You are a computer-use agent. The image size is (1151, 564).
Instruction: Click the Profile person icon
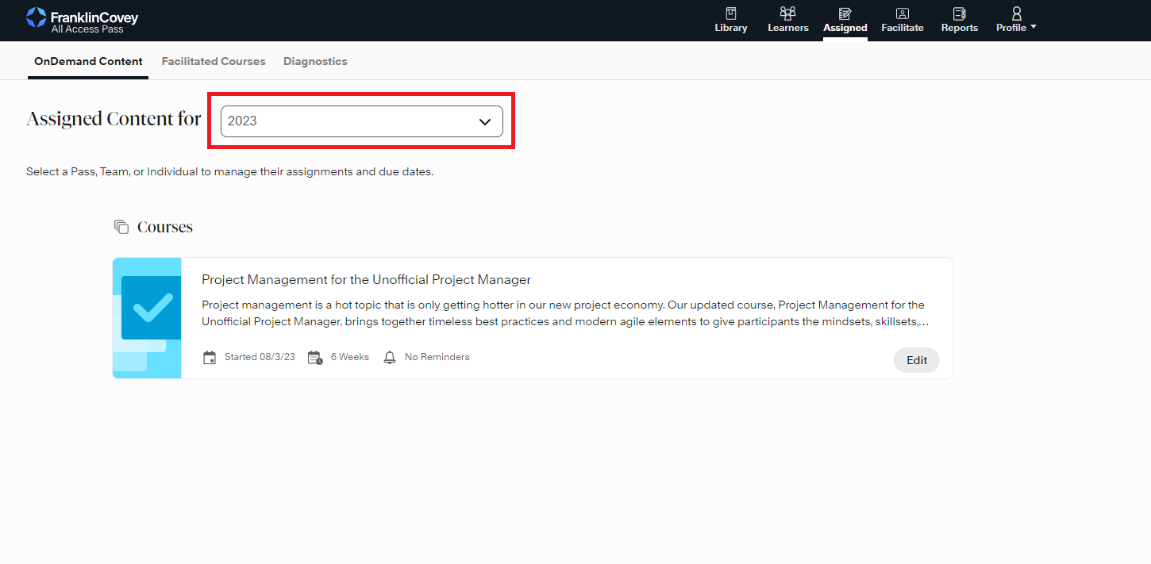1016,13
